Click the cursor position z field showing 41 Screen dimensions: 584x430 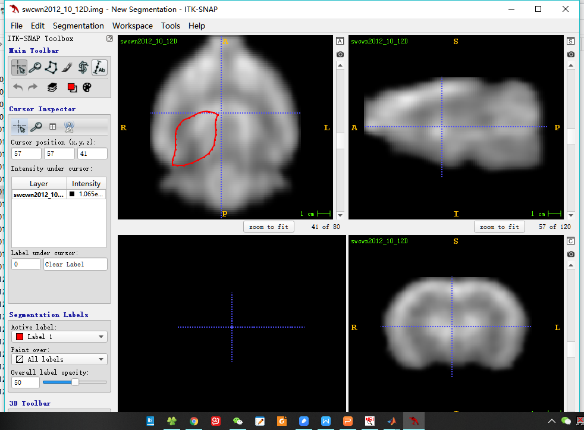pos(92,153)
